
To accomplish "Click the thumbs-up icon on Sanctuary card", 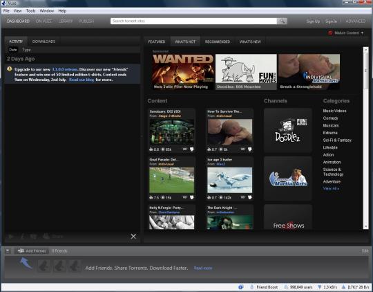I will click(x=151, y=149).
